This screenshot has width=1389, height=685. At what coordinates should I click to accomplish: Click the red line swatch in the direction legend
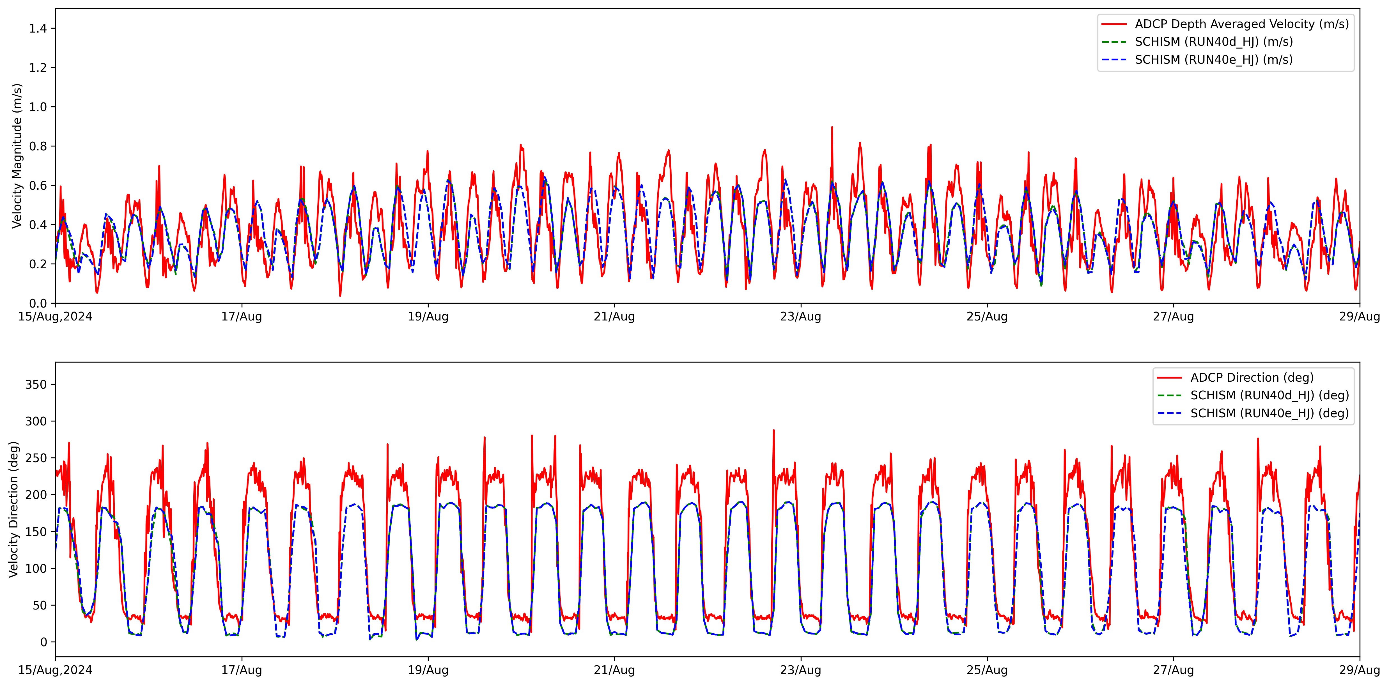click(1170, 377)
